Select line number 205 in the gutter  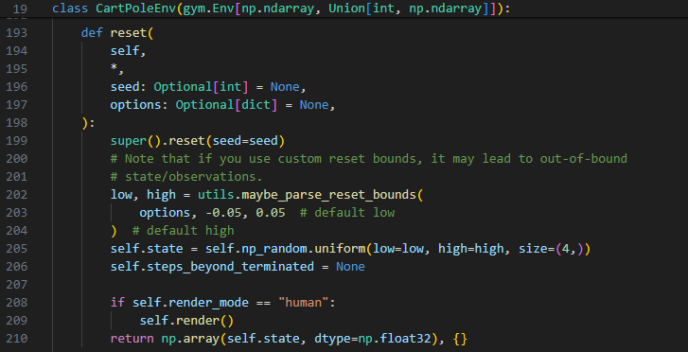[17, 249]
